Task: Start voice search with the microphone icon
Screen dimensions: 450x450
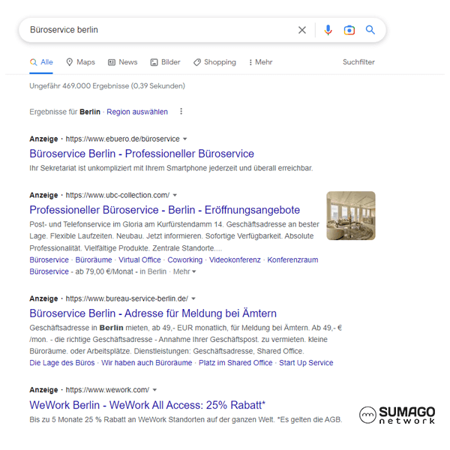Action: (x=328, y=30)
